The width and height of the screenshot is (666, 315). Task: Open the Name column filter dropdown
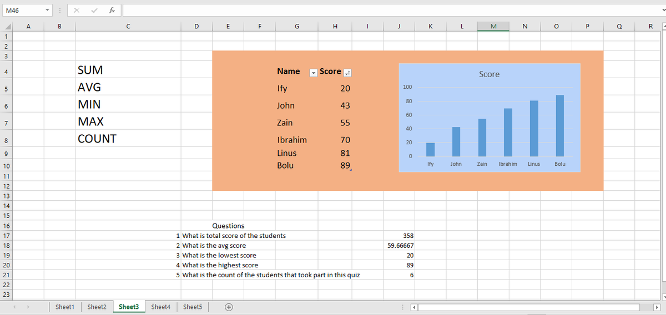click(x=312, y=72)
